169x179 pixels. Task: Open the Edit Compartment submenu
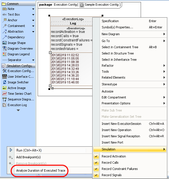tap(130, 97)
